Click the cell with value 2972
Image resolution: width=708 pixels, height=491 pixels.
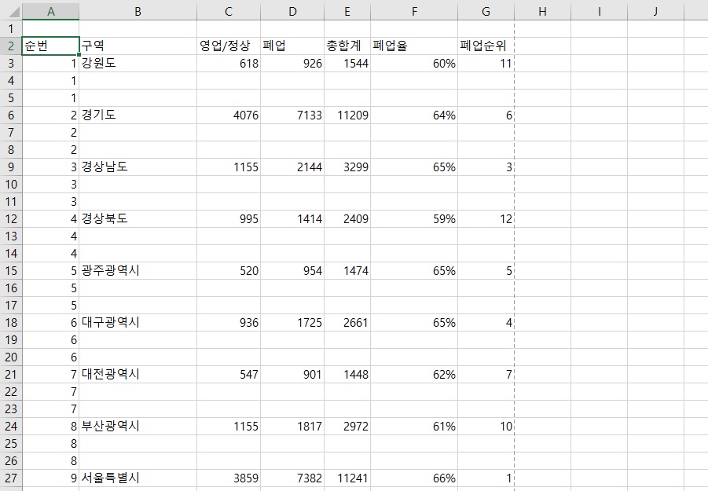pos(347,427)
